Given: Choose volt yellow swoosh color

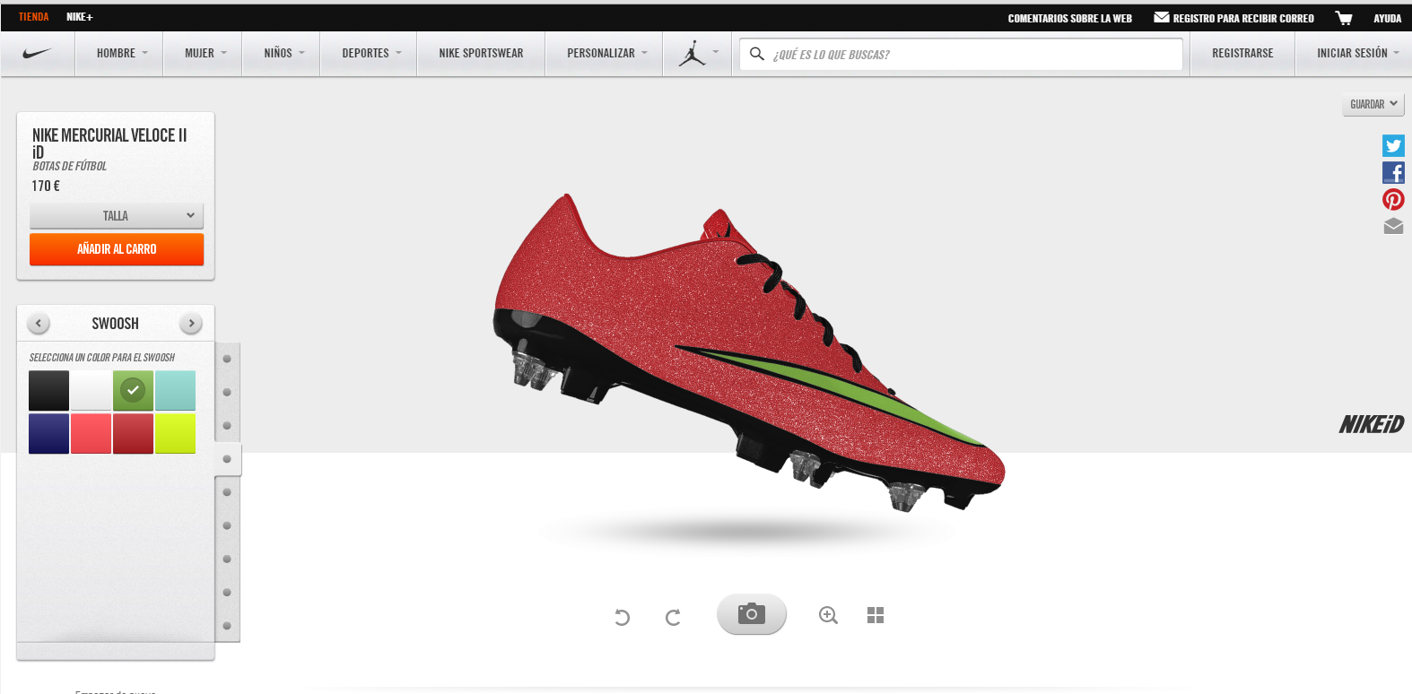Looking at the screenshot, I should click(x=175, y=433).
